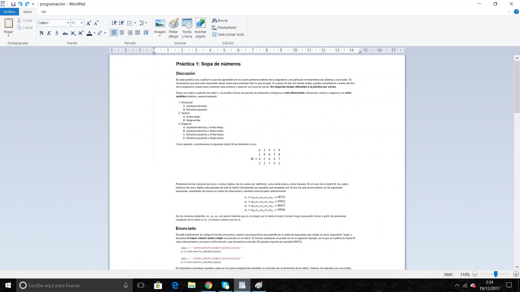Open WordPad help question mark
The height and width of the screenshot is (292, 520).
516,12
